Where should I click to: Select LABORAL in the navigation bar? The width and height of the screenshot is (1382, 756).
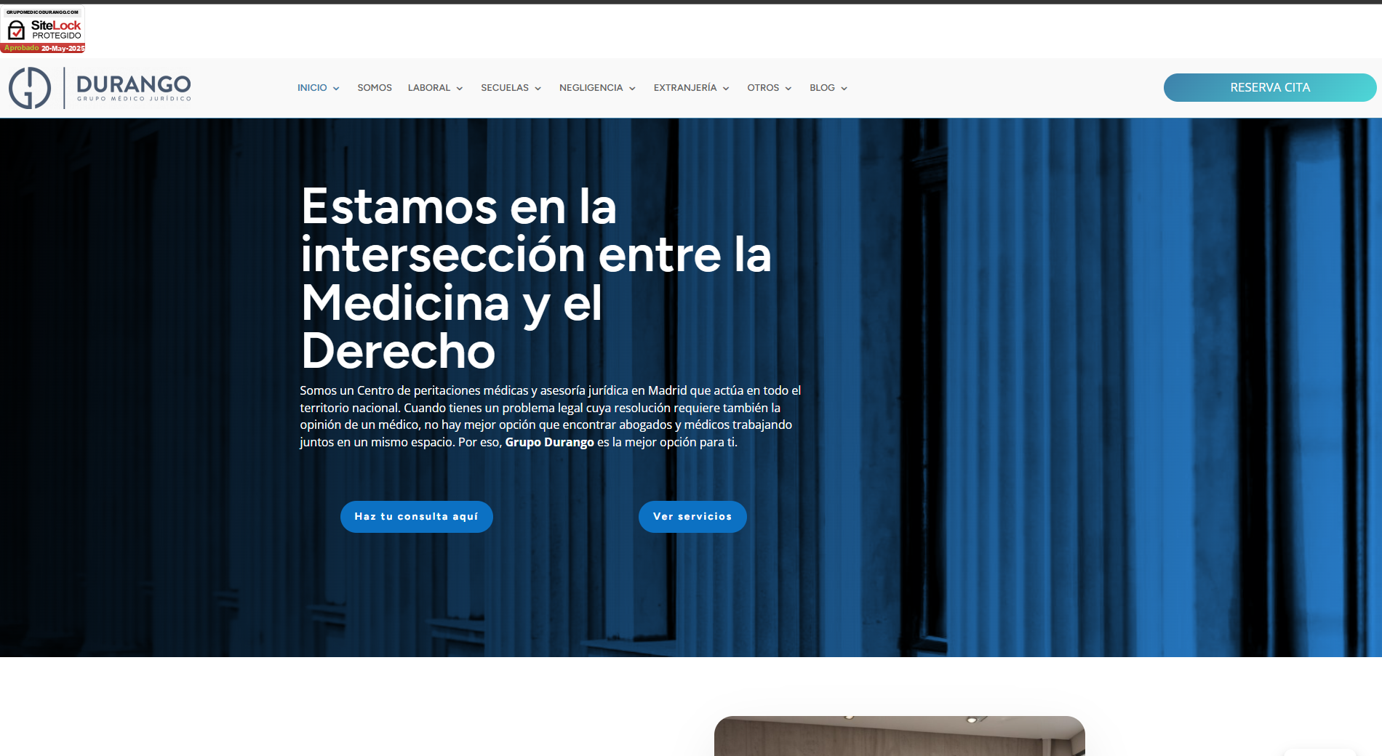pos(428,88)
